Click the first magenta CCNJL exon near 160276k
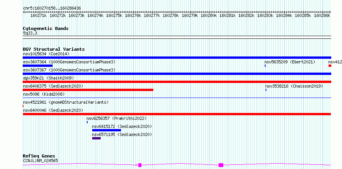 click(x=140, y=165)
